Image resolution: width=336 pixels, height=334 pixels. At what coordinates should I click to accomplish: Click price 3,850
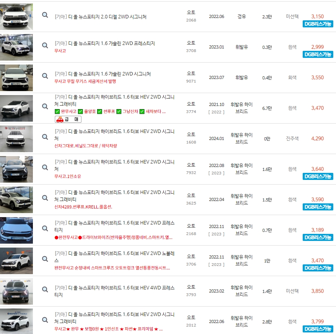pos(317,291)
